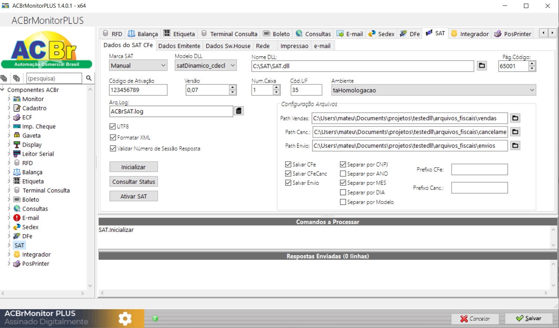Viewport: 559px width, 328px height.
Task: Click the Ativar SAT button
Action: (x=134, y=196)
